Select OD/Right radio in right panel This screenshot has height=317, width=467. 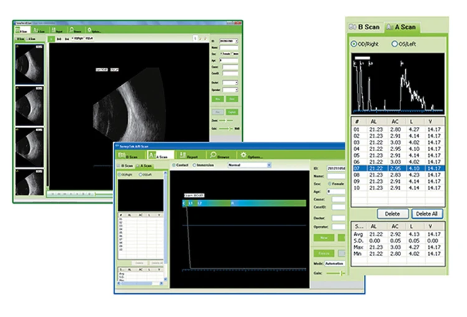355,44
